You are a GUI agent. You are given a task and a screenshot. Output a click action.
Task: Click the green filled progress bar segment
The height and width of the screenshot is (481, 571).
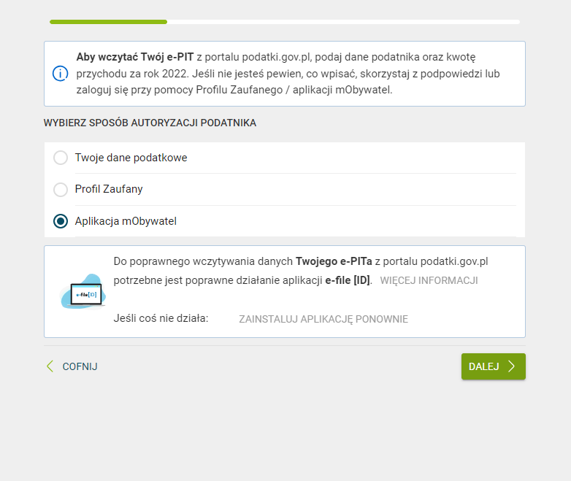click(x=108, y=22)
